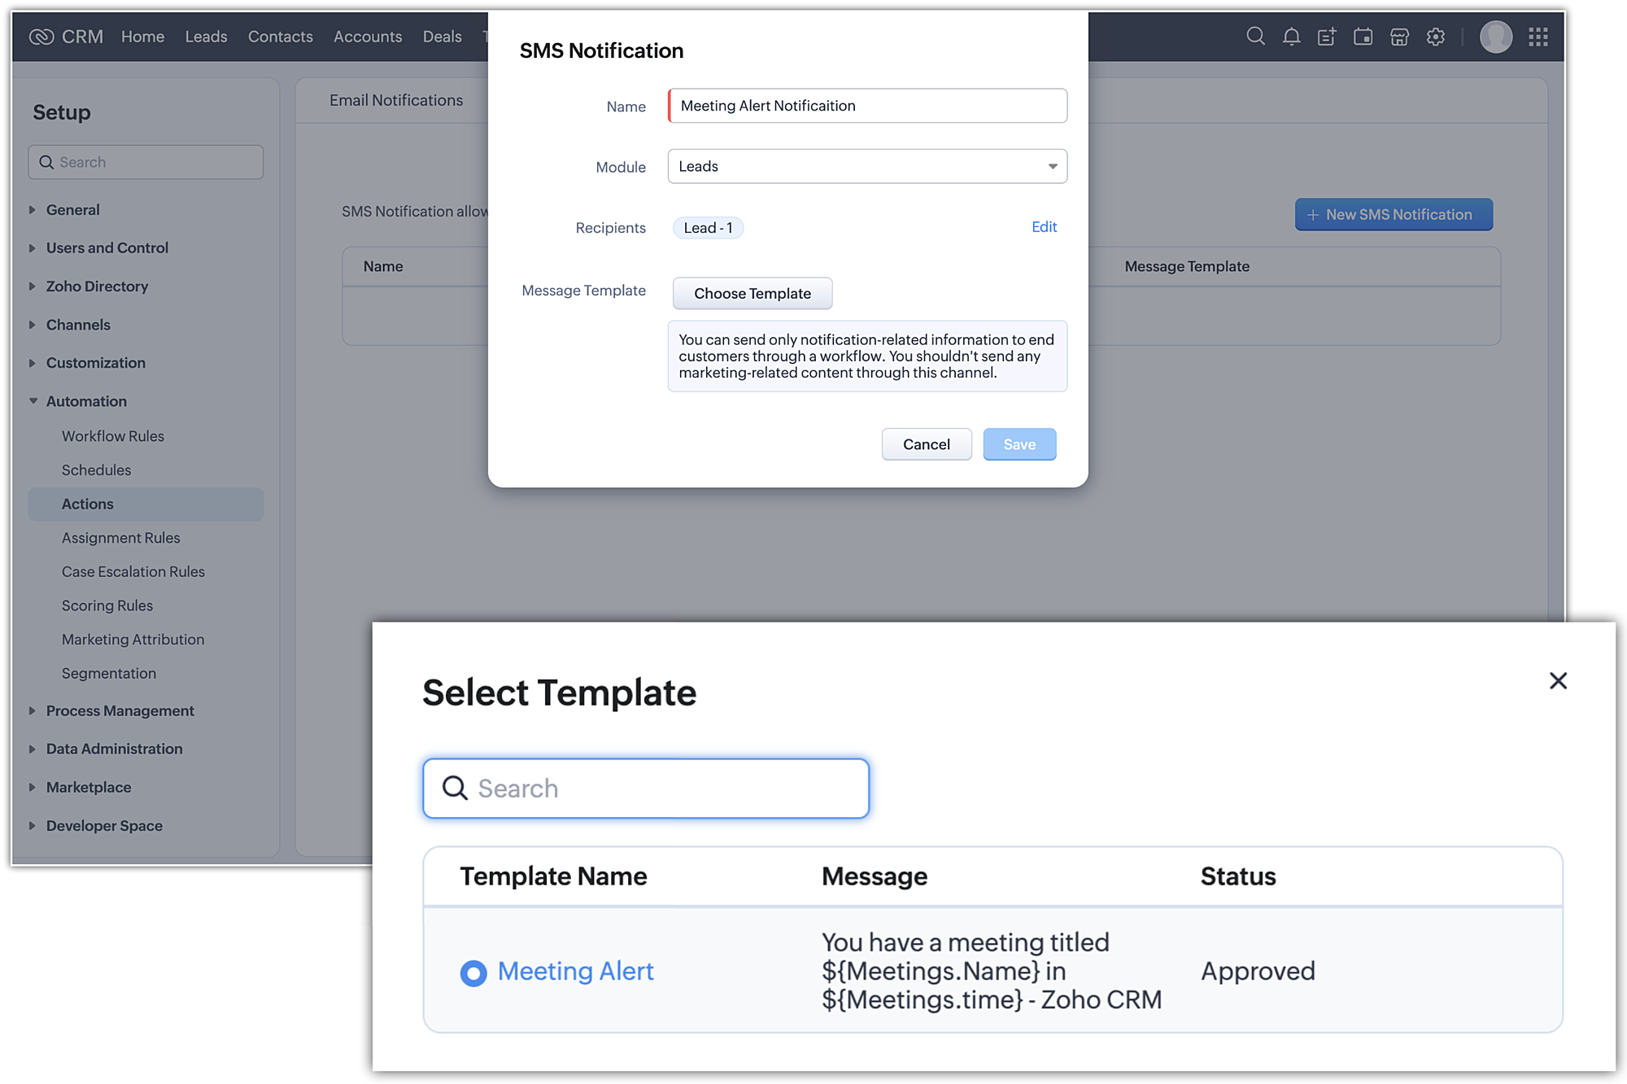Click the Choose Template button

752,293
